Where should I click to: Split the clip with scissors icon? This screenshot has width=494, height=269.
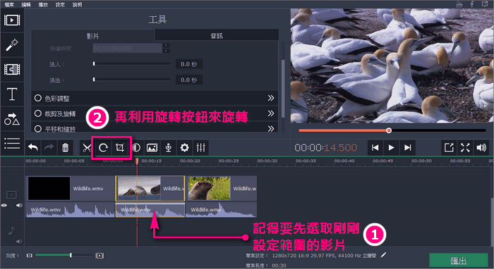86,147
